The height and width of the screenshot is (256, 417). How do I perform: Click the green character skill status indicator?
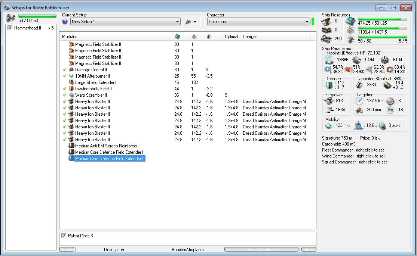click(313, 22)
